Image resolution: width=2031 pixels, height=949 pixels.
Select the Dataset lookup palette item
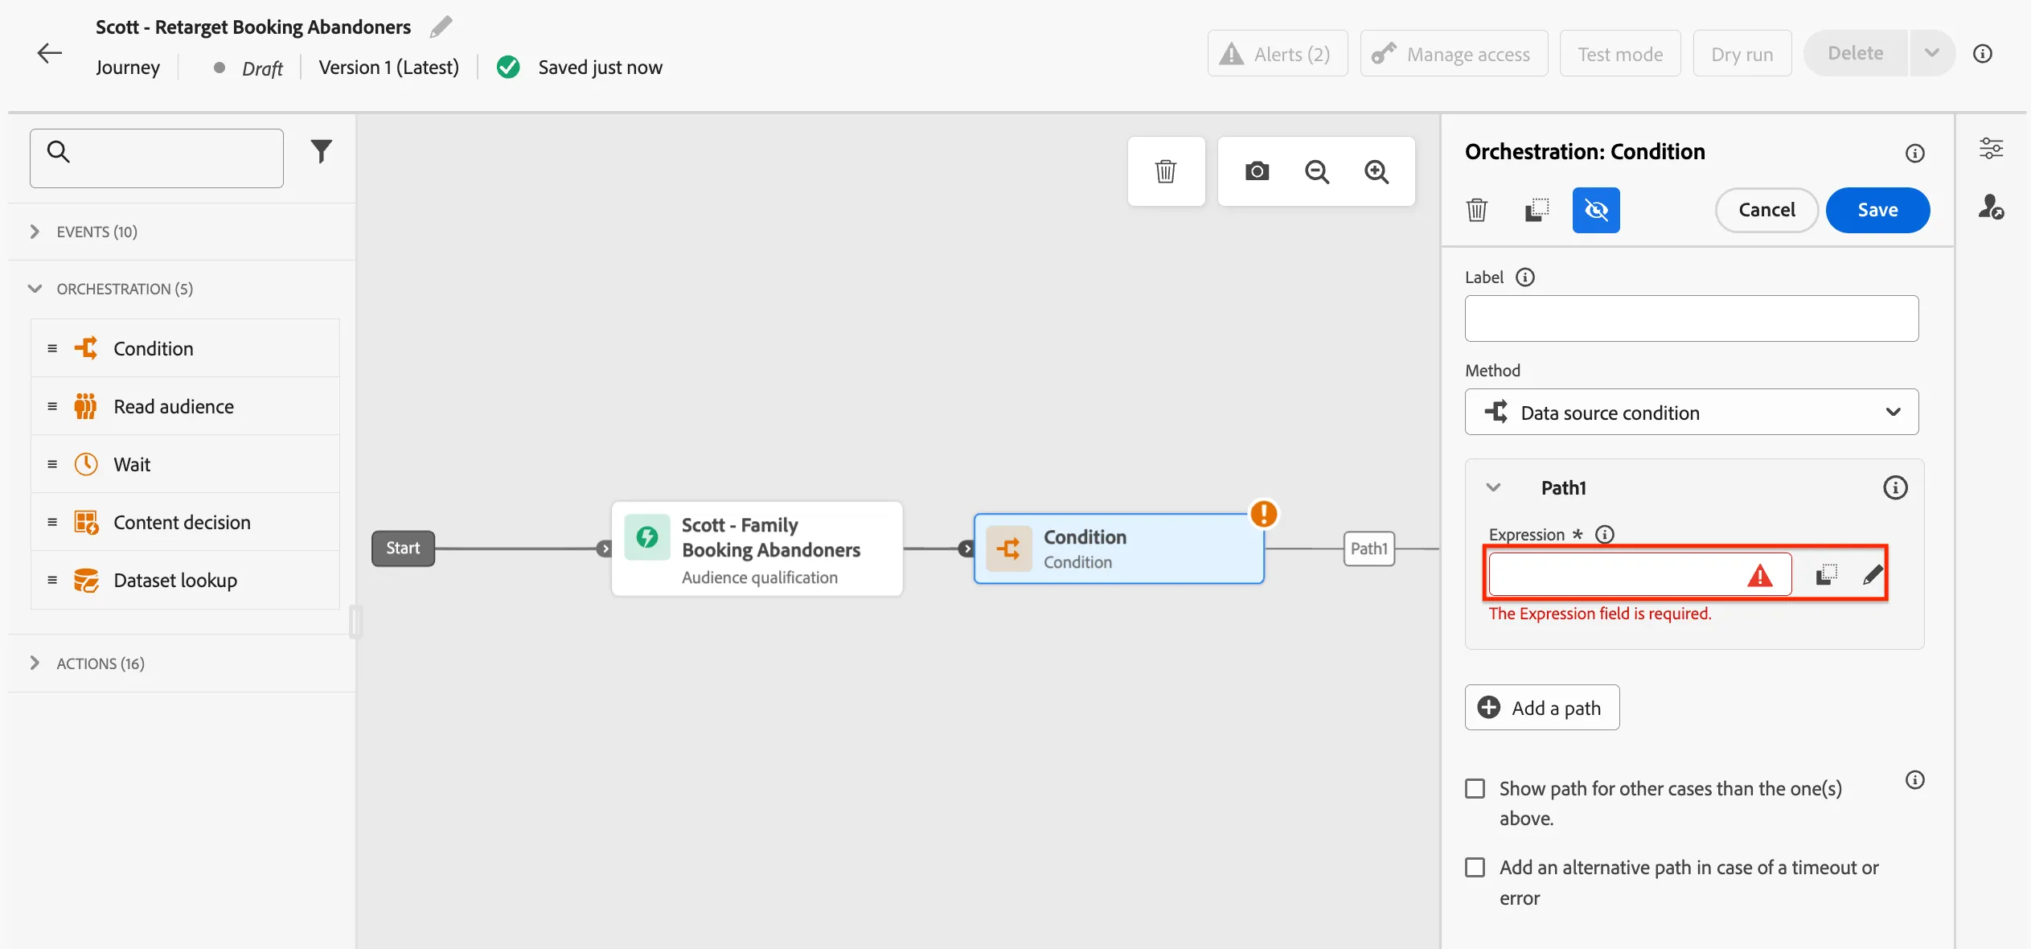coord(185,580)
